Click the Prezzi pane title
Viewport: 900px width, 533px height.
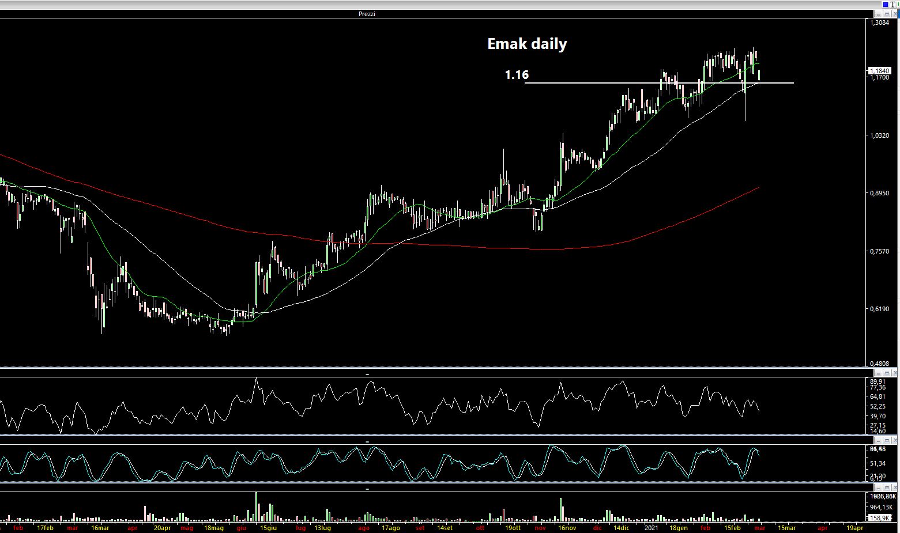[367, 14]
